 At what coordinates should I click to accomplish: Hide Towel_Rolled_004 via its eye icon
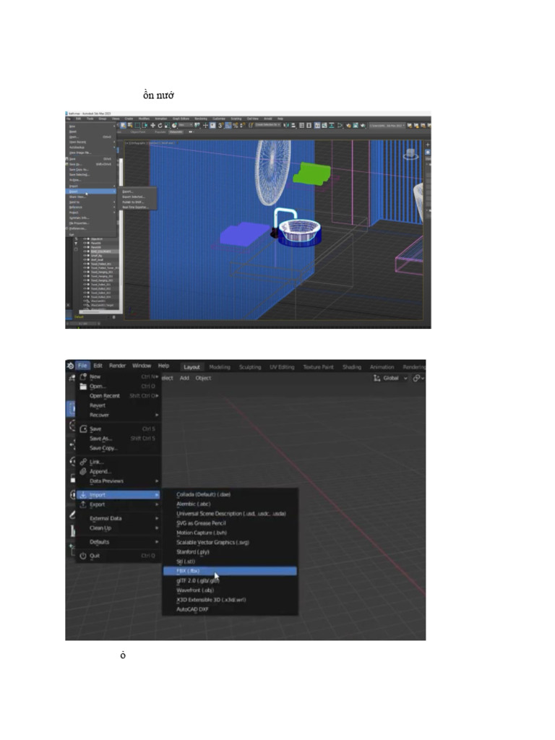[85, 297]
